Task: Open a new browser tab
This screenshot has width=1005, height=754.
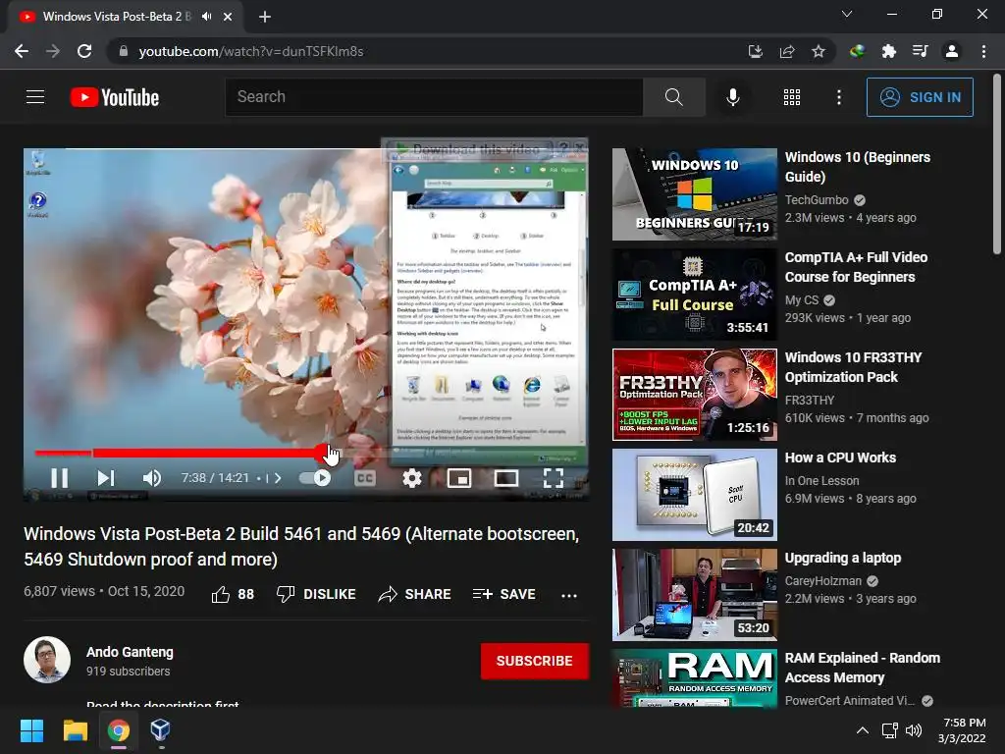Action: [265, 17]
